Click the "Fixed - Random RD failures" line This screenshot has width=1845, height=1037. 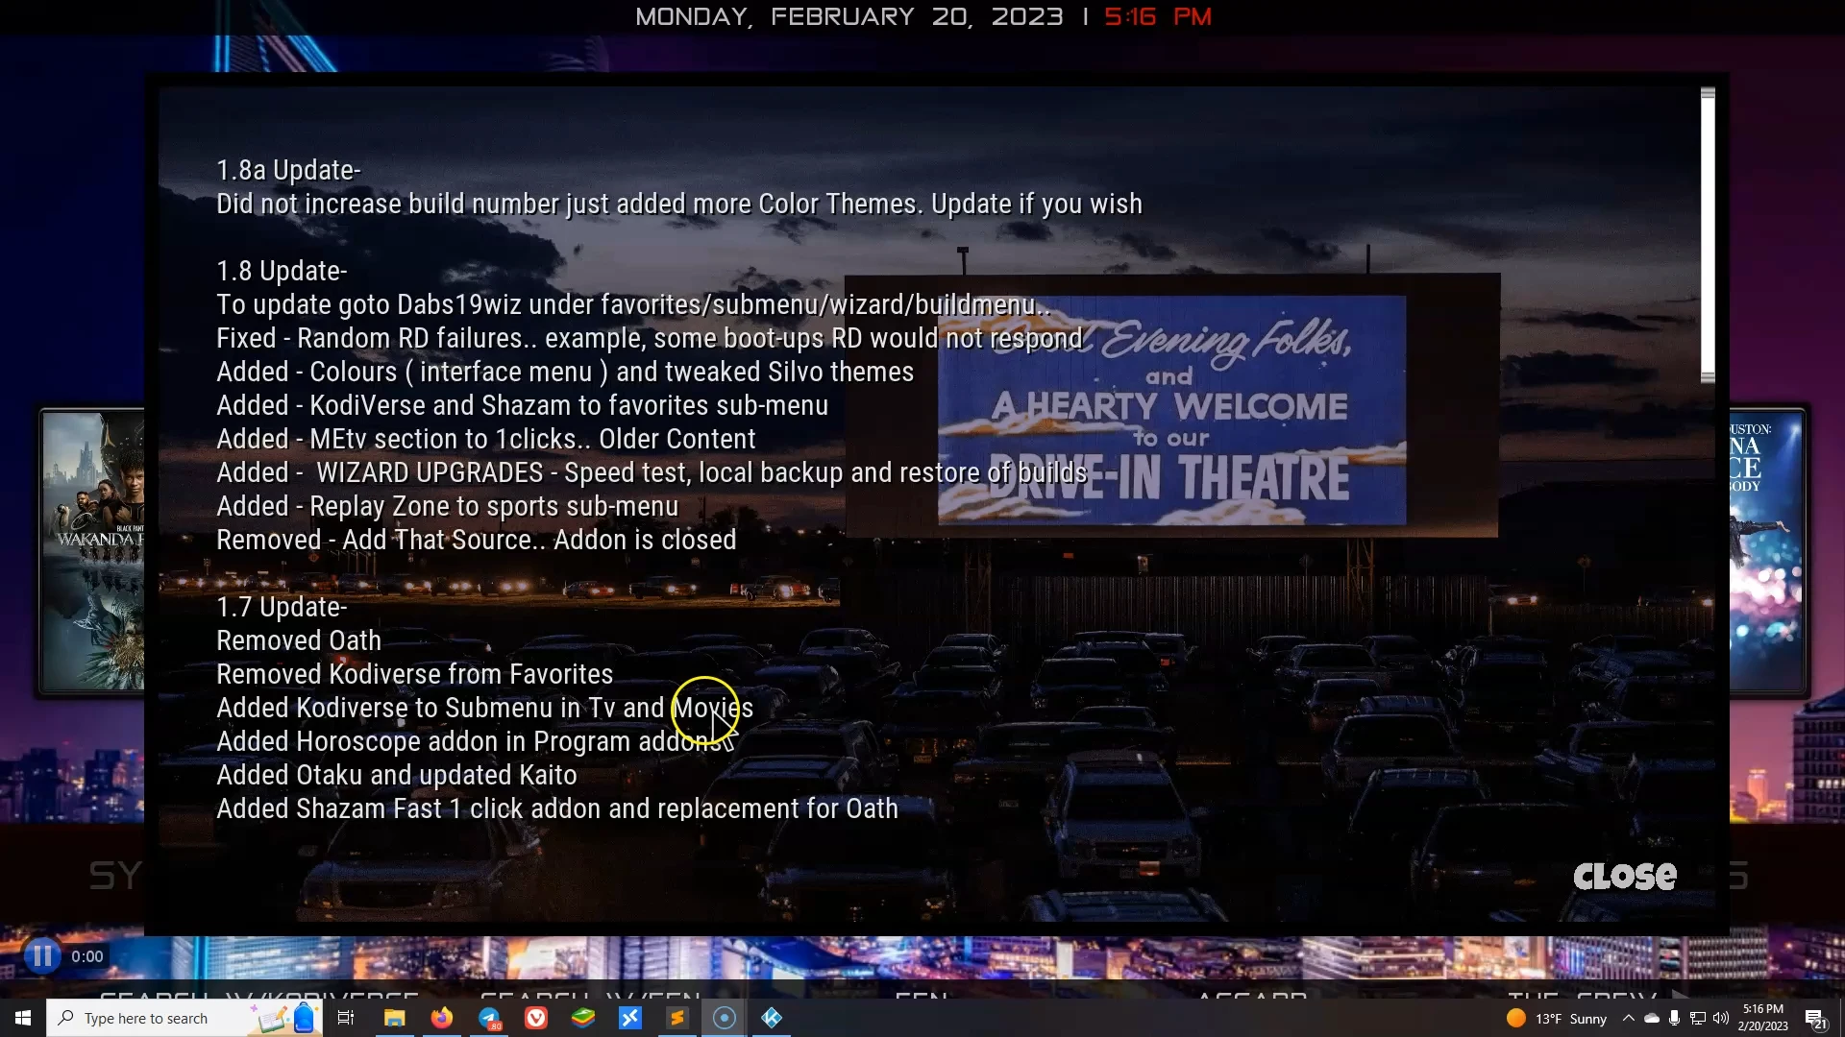click(x=650, y=339)
